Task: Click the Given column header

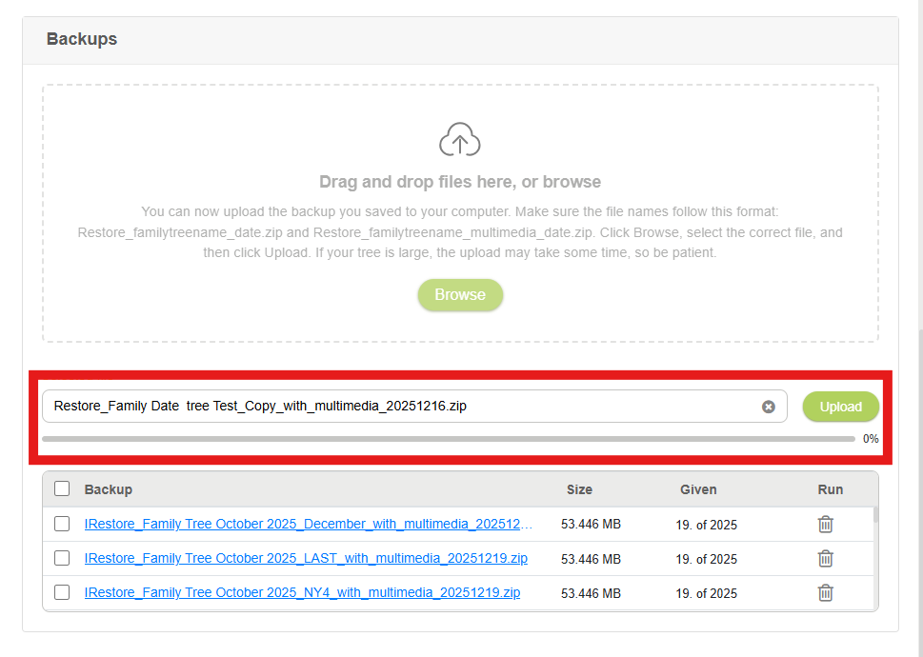Action: pyautogui.click(x=698, y=489)
